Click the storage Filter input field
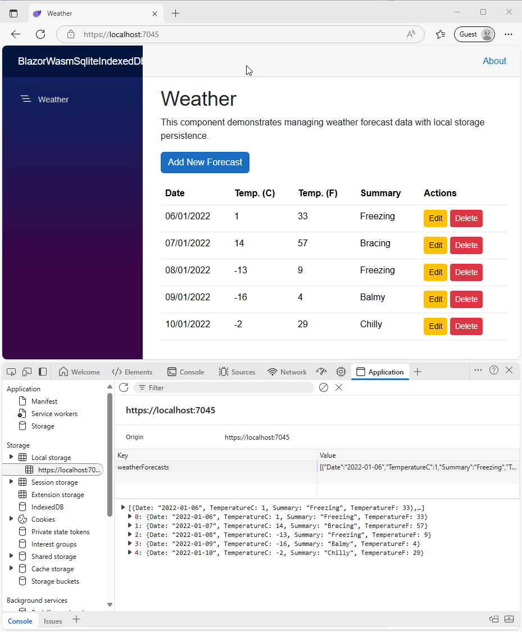The width and height of the screenshot is (522, 632). (225, 387)
